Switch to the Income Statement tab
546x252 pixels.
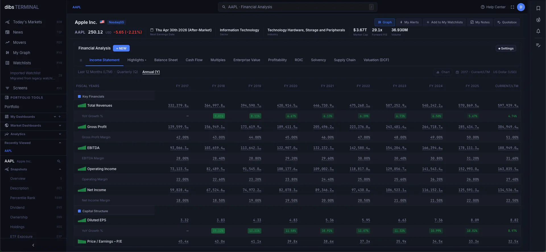(104, 60)
